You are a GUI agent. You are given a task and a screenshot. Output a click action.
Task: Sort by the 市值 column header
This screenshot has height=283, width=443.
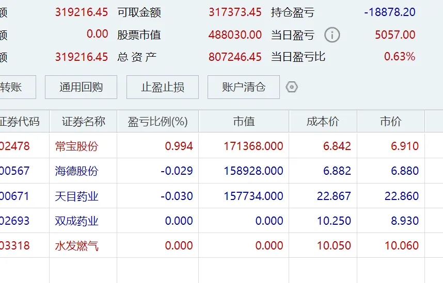click(244, 122)
